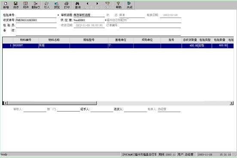Open the 查询 search binoculars icon

pos(78,5)
